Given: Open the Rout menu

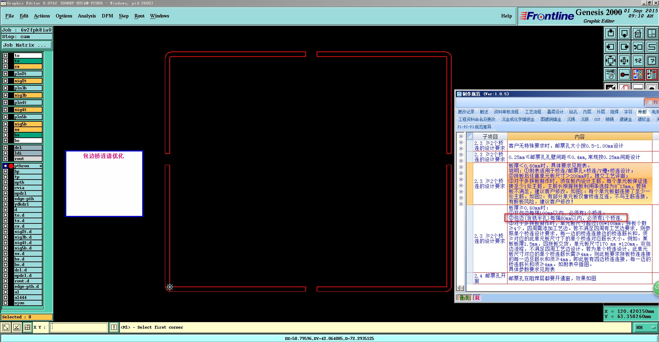Looking at the screenshot, I should point(139,16).
